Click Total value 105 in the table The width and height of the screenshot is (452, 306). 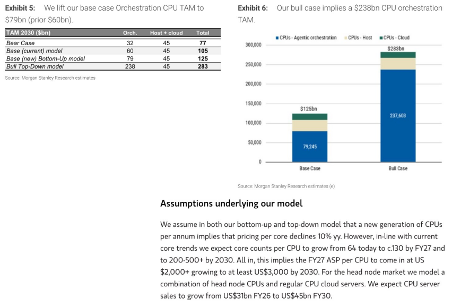(x=203, y=51)
